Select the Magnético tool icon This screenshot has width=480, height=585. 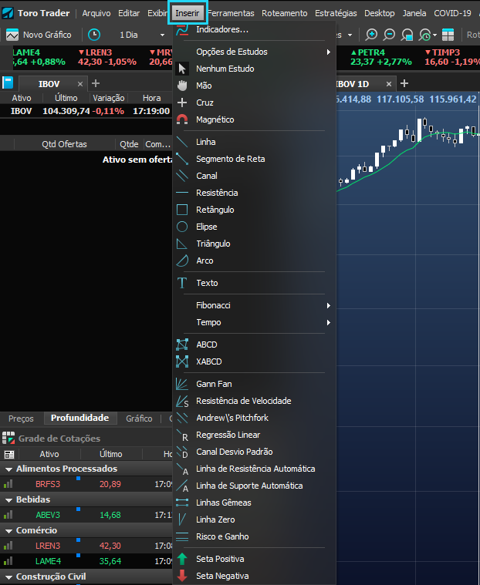pos(182,119)
